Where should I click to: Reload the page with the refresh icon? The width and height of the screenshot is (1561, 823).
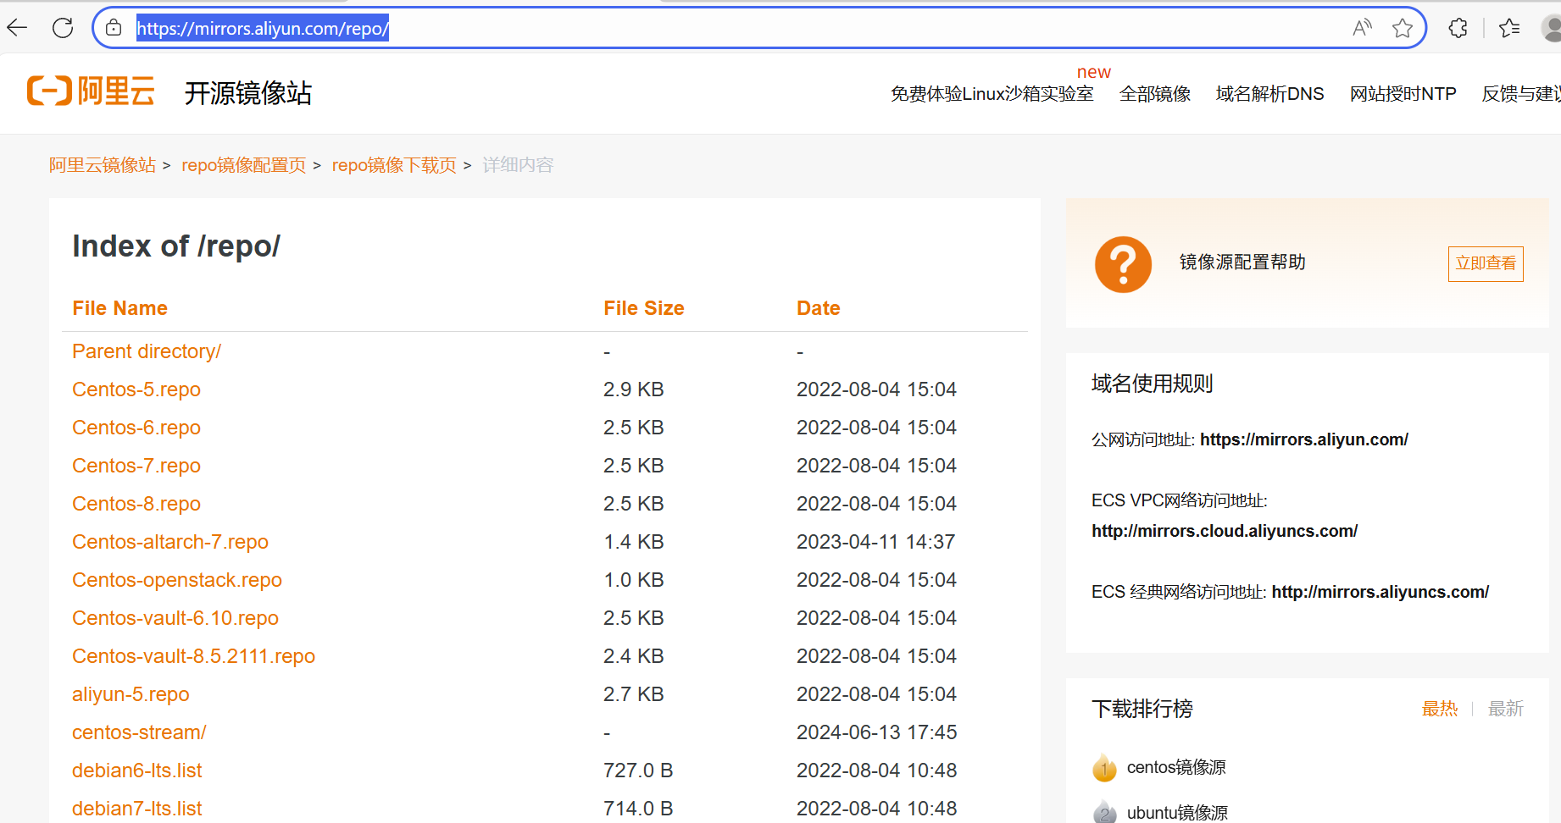pyautogui.click(x=63, y=28)
